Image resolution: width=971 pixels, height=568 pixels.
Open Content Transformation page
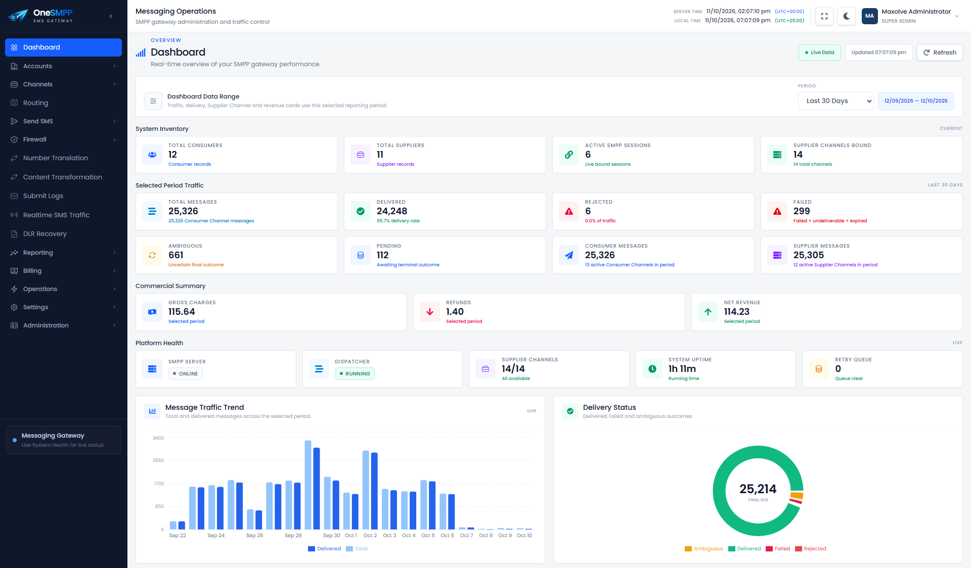pos(63,177)
